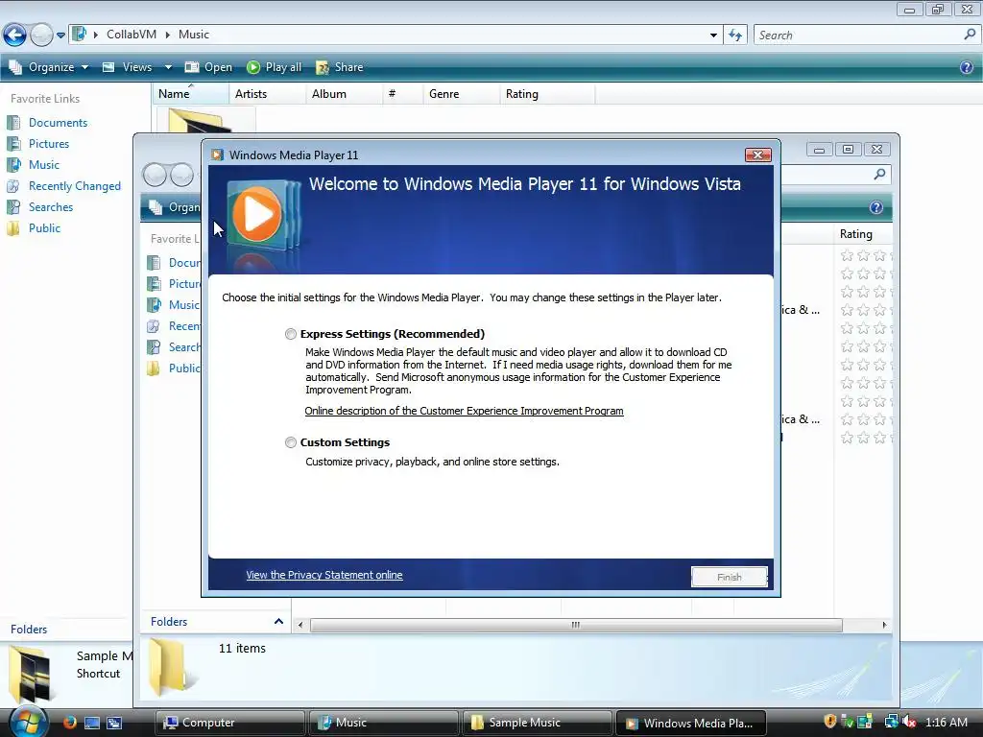983x737 pixels.
Task: Click Share in the toolbar
Action: coord(340,67)
